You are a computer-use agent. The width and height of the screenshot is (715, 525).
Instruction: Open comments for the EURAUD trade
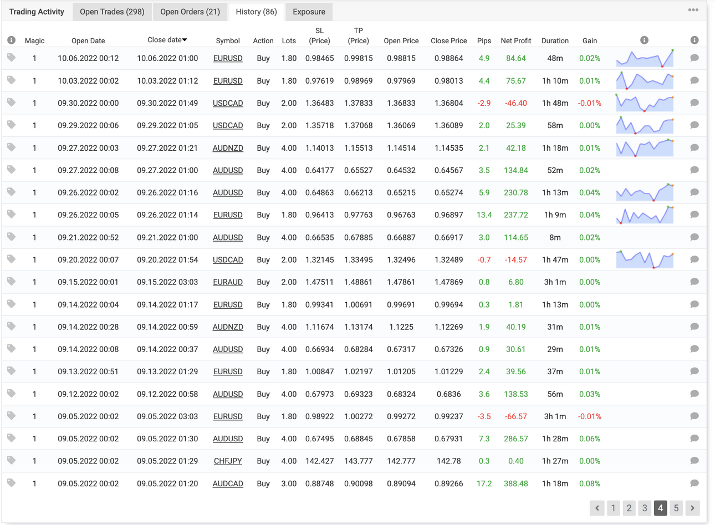(x=694, y=282)
